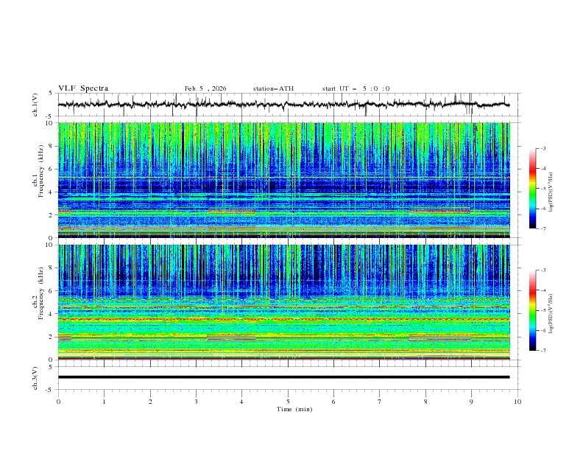Click the time axis tick label "10"
The height and width of the screenshot is (451, 583).
(x=517, y=402)
